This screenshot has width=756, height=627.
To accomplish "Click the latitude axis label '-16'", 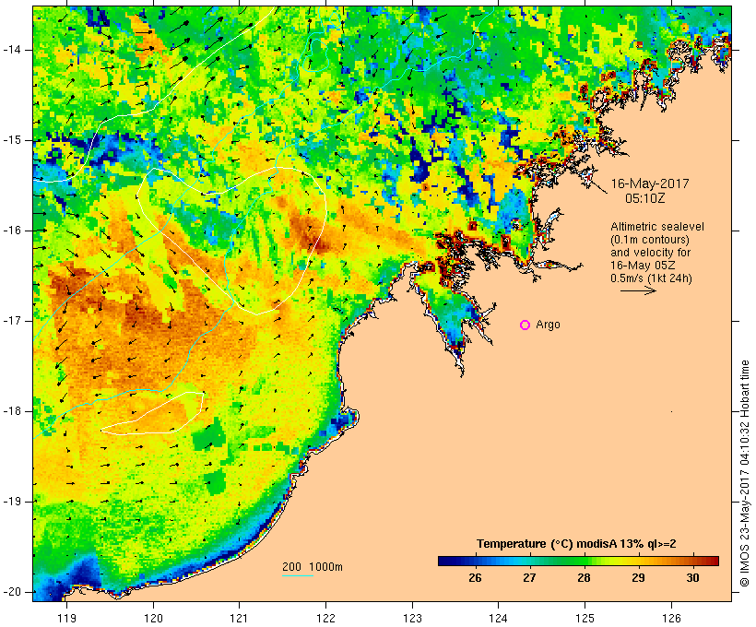I will pos(12,231).
